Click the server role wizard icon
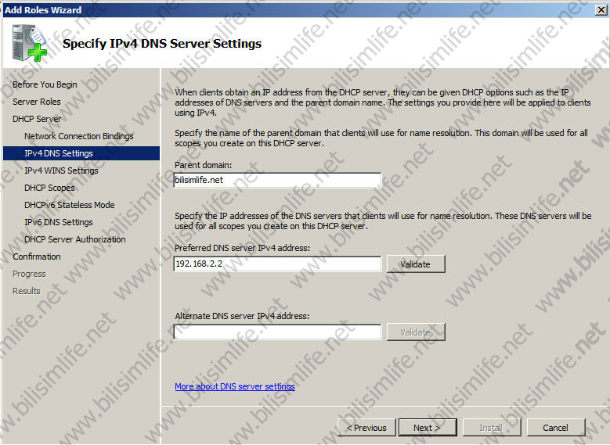The image size is (610, 445). [x=30, y=43]
